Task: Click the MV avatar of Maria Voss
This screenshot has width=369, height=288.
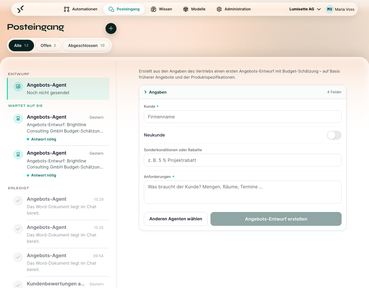Action: point(330,9)
